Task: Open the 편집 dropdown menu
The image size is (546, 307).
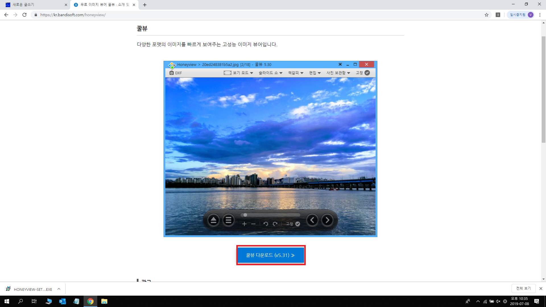Action: (315, 73)
